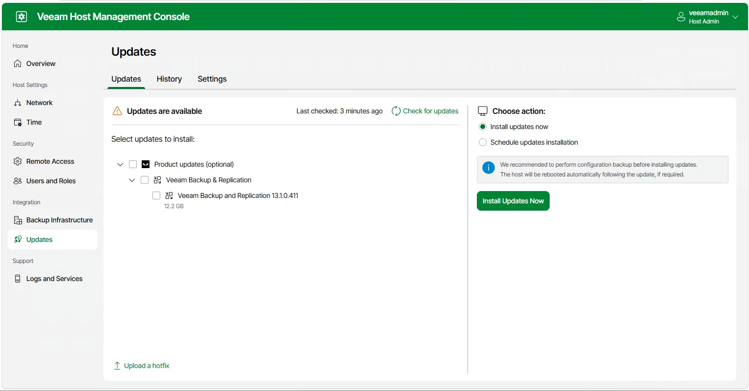The width and height of the screenshot is (749, 391).
Task: Click the Users and Roles icon
Action: pyautogui.click(x=18, y=181)
